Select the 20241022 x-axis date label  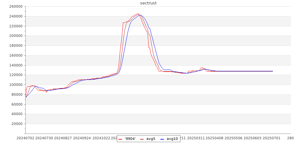(x=101, y=138)
